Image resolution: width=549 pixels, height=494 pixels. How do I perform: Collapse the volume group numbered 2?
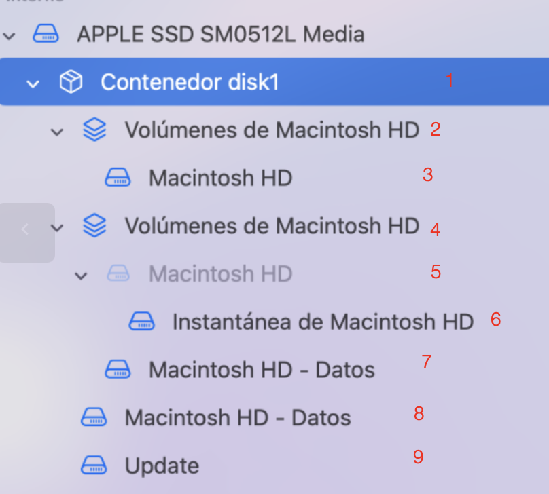57,131
